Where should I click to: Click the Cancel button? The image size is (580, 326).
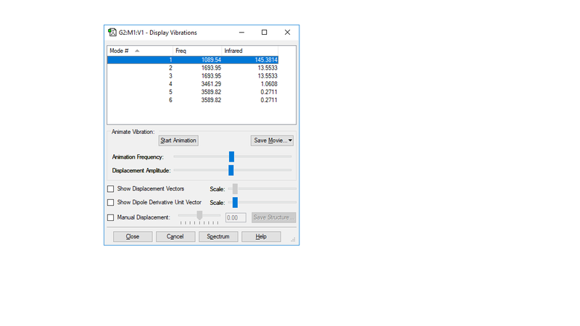tap(175, 237)
